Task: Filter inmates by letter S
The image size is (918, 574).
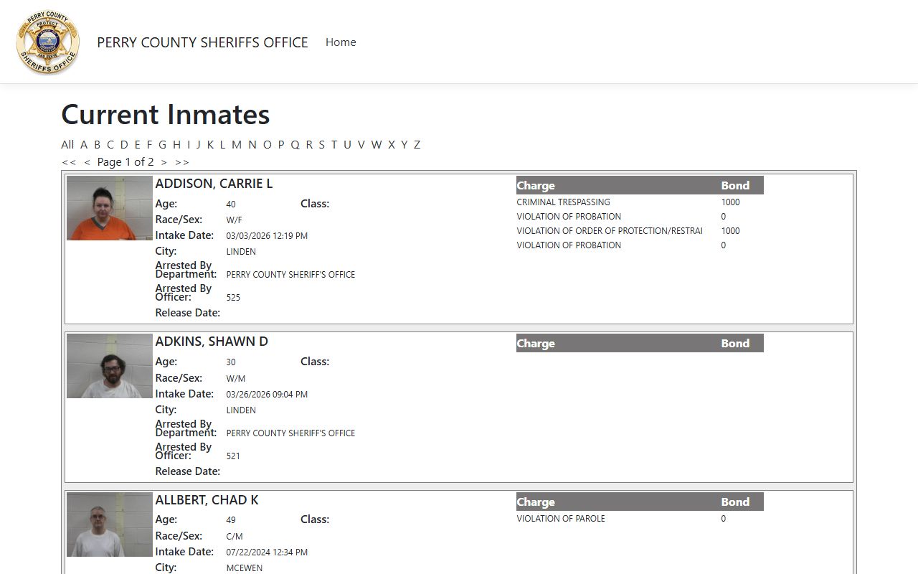Action: (322, 144)
